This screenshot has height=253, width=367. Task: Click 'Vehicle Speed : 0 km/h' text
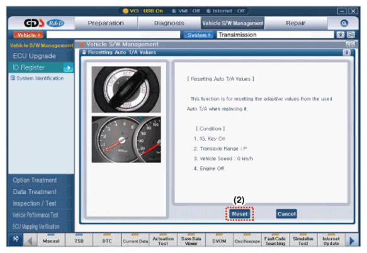[227, 159]
